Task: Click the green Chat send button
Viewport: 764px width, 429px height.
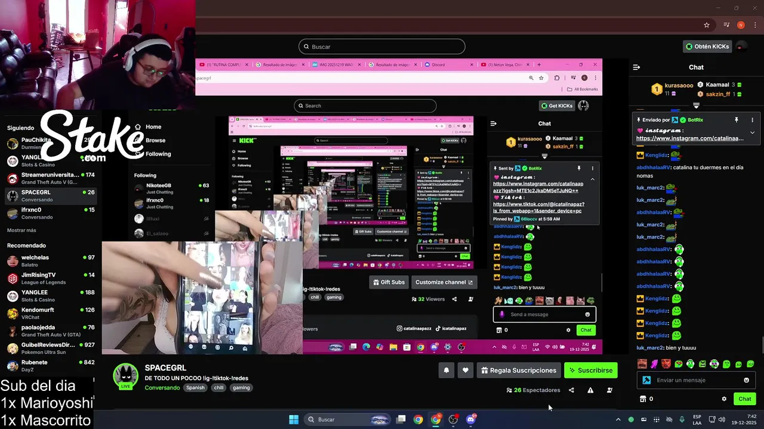Action: tap(744, 399)
